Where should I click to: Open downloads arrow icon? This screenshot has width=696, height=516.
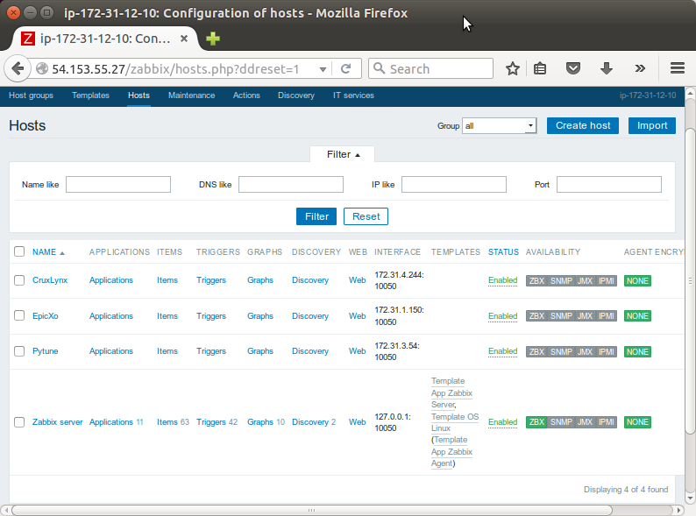click(607, 68)
